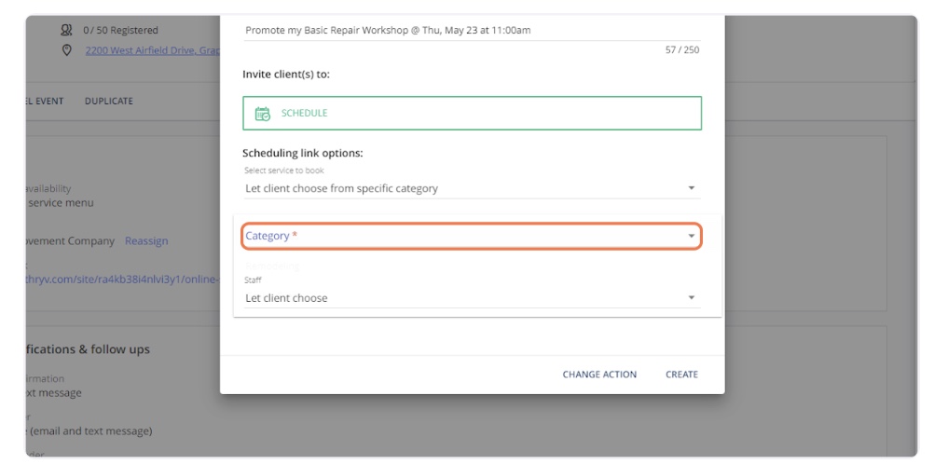Click the Reassign link
Viewport: 934px width, 464px height.
pos(146,241)
